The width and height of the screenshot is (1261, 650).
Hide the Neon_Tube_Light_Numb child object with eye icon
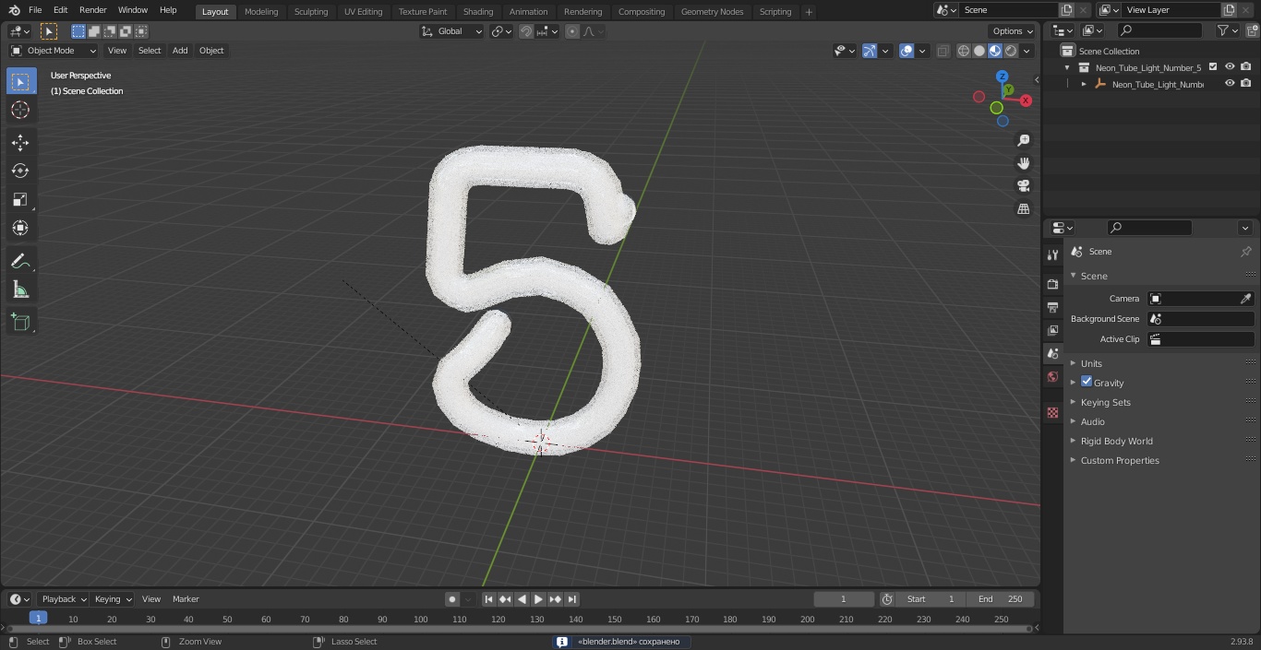1230,84
